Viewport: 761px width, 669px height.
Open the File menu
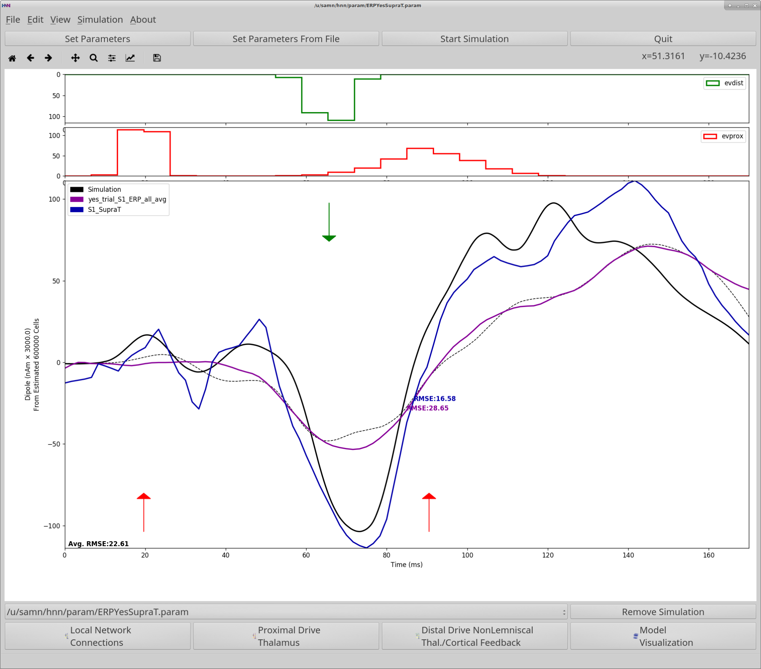[13, 20]
